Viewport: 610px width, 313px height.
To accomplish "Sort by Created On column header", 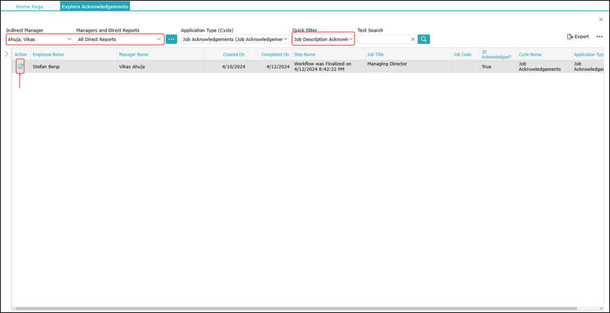I will point(234,54).
